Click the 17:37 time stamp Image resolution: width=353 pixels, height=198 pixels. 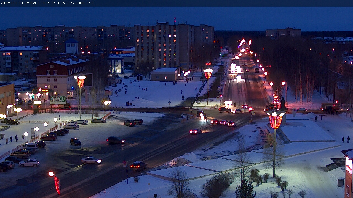pos(70,3)
